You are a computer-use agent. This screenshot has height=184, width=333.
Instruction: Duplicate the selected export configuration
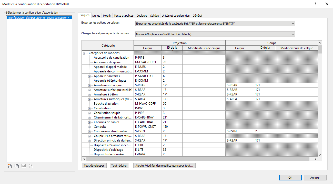click(x=17, y=166)
